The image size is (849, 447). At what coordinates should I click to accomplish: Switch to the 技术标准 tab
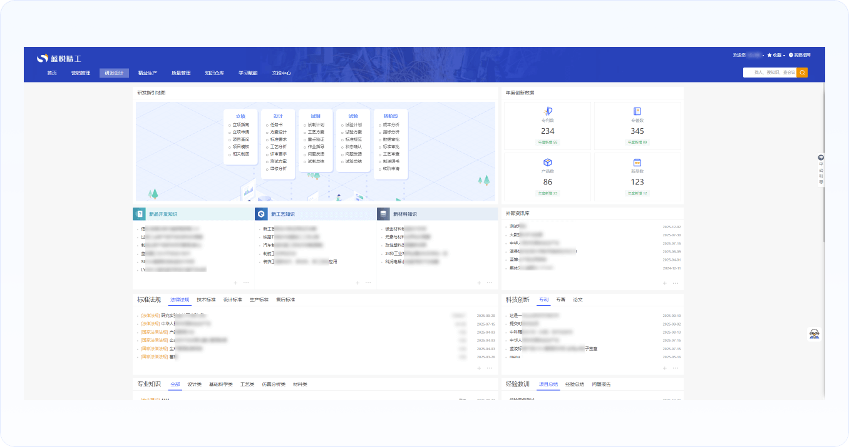pyautogui.click(x=206, y=300)
